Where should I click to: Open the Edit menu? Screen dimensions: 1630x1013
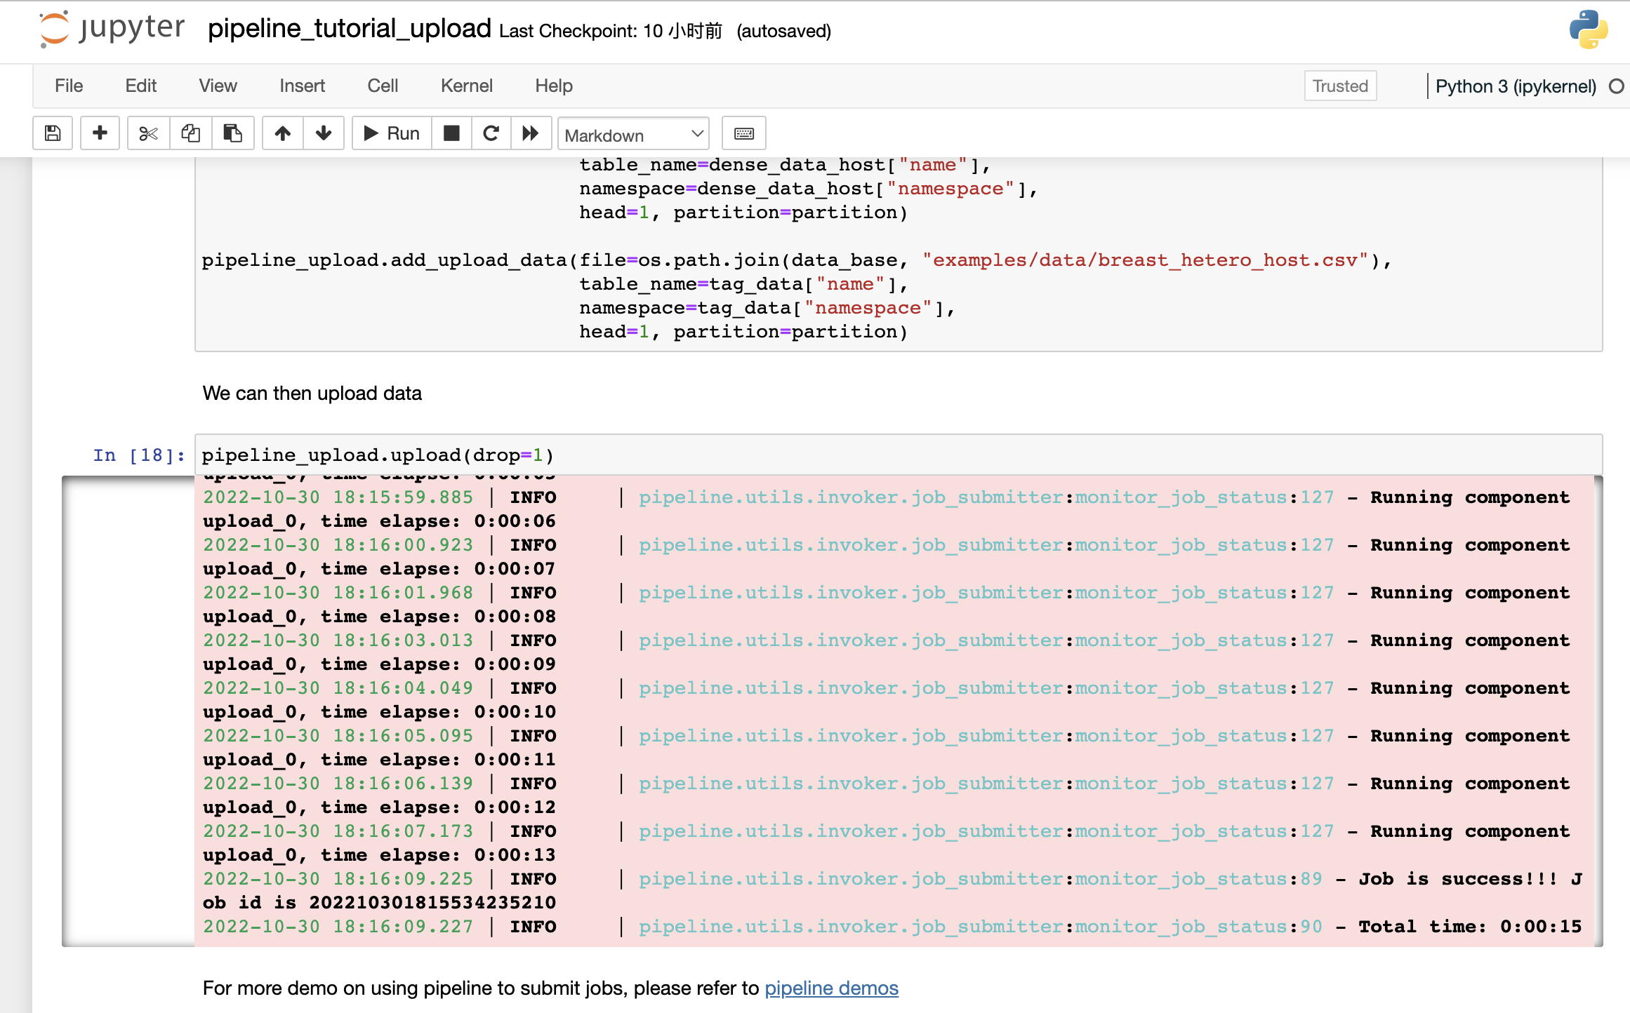click(x=140, y=86)
